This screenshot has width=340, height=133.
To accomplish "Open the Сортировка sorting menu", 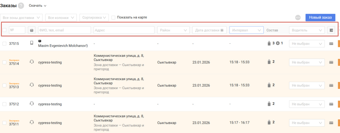I will (94, 18).
